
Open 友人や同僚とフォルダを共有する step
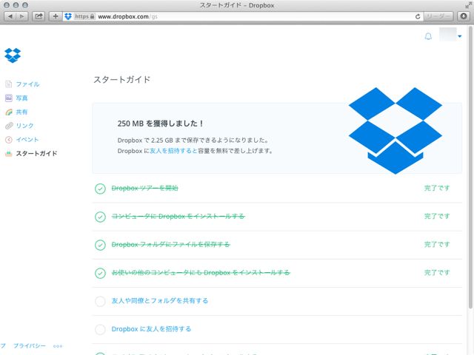[160, 301]
